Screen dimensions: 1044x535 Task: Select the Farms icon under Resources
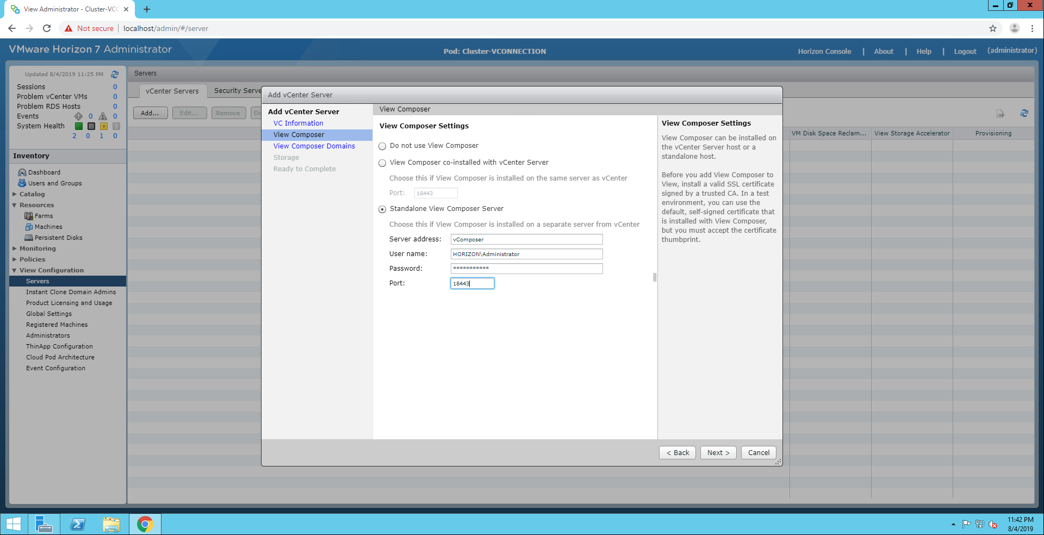[29, 216]
